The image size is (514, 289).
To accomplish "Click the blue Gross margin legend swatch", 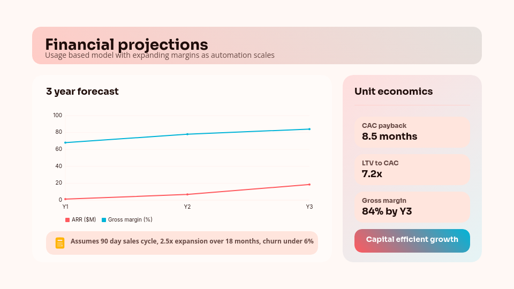I will [x=104, y=219].
